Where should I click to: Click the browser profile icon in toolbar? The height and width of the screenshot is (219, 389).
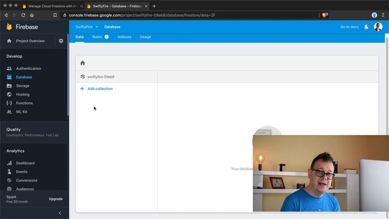374,15
